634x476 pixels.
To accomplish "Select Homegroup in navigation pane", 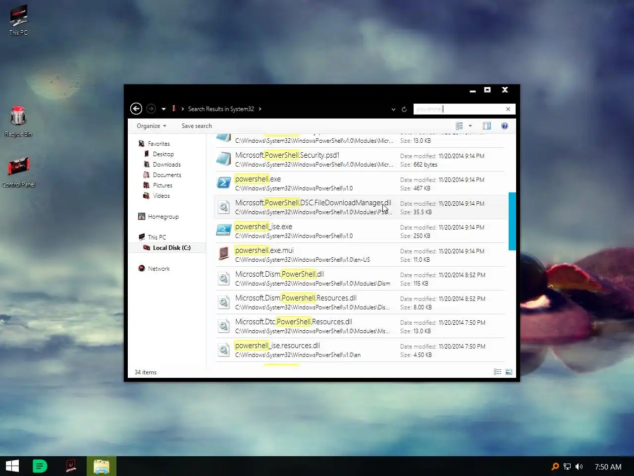I will [x=163, y=217].
